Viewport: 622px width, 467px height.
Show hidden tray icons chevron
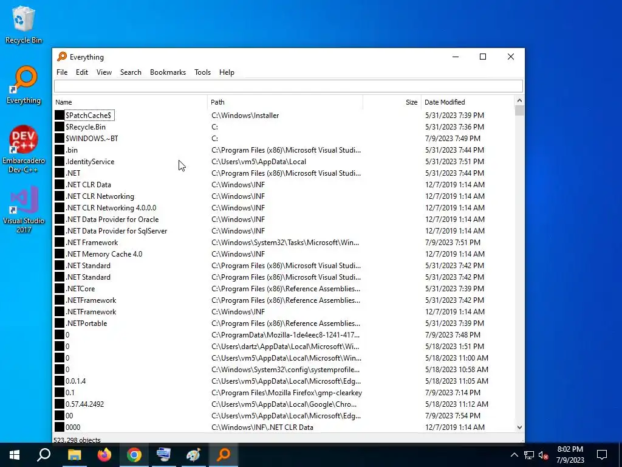point(514,455)
